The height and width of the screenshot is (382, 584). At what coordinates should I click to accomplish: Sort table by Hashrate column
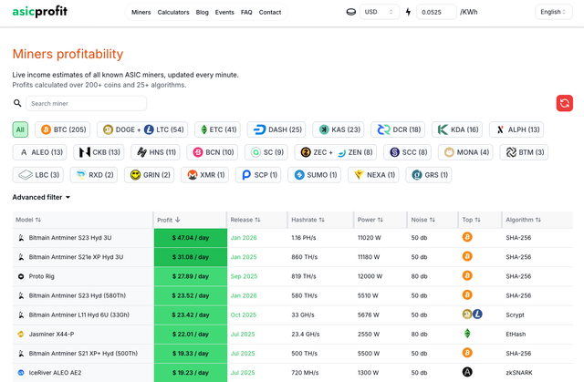pyautogui.click(x=308, y=220)
